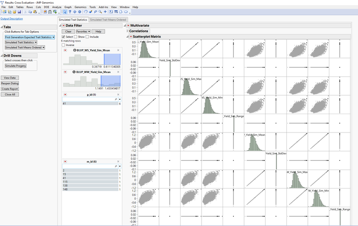Open the m_id filter red triangle menu
This screenshot has height=226, width=358.
pos(65,162)
